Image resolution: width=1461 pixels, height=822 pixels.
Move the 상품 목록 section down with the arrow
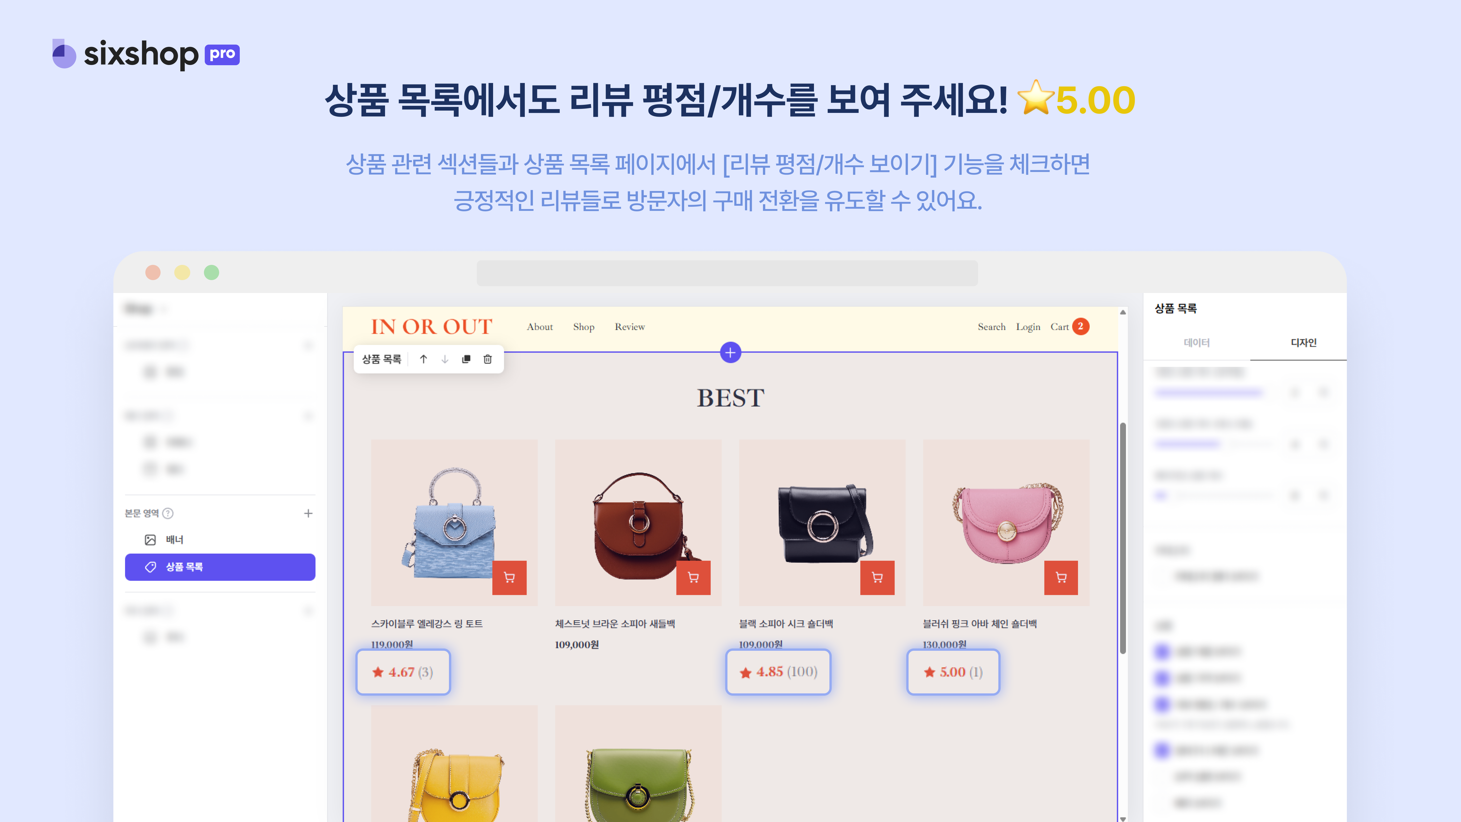pos(445,359)
